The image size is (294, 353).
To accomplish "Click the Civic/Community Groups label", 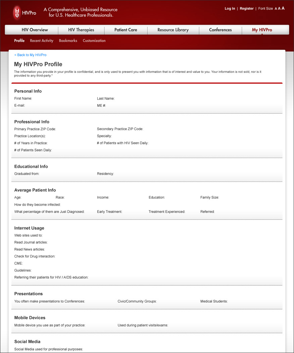I will coord(137,301).
